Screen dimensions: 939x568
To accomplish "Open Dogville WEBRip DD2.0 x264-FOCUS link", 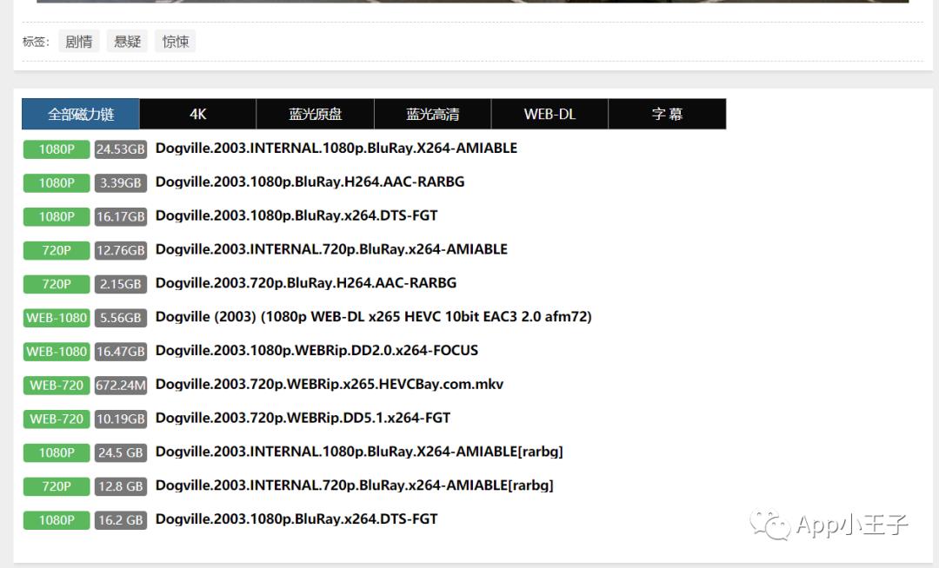I will click(x=316, y=350).
